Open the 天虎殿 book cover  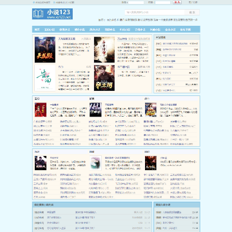(x=45, y=50)
